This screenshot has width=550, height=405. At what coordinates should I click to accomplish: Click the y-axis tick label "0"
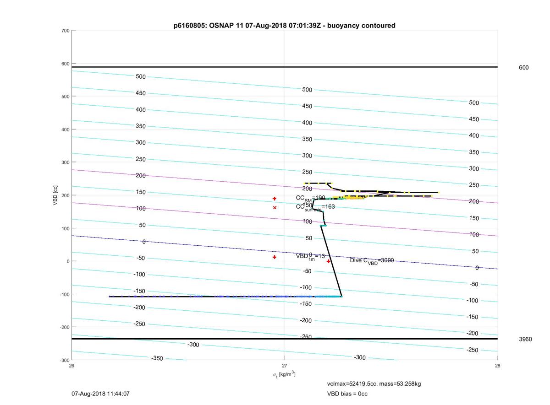coord(68,261)
